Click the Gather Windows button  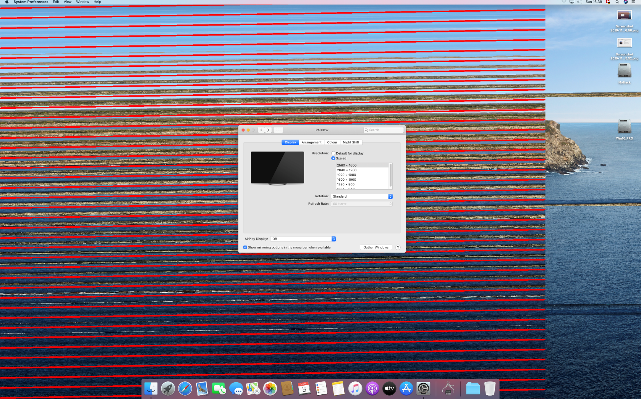(x=376, y=248)
